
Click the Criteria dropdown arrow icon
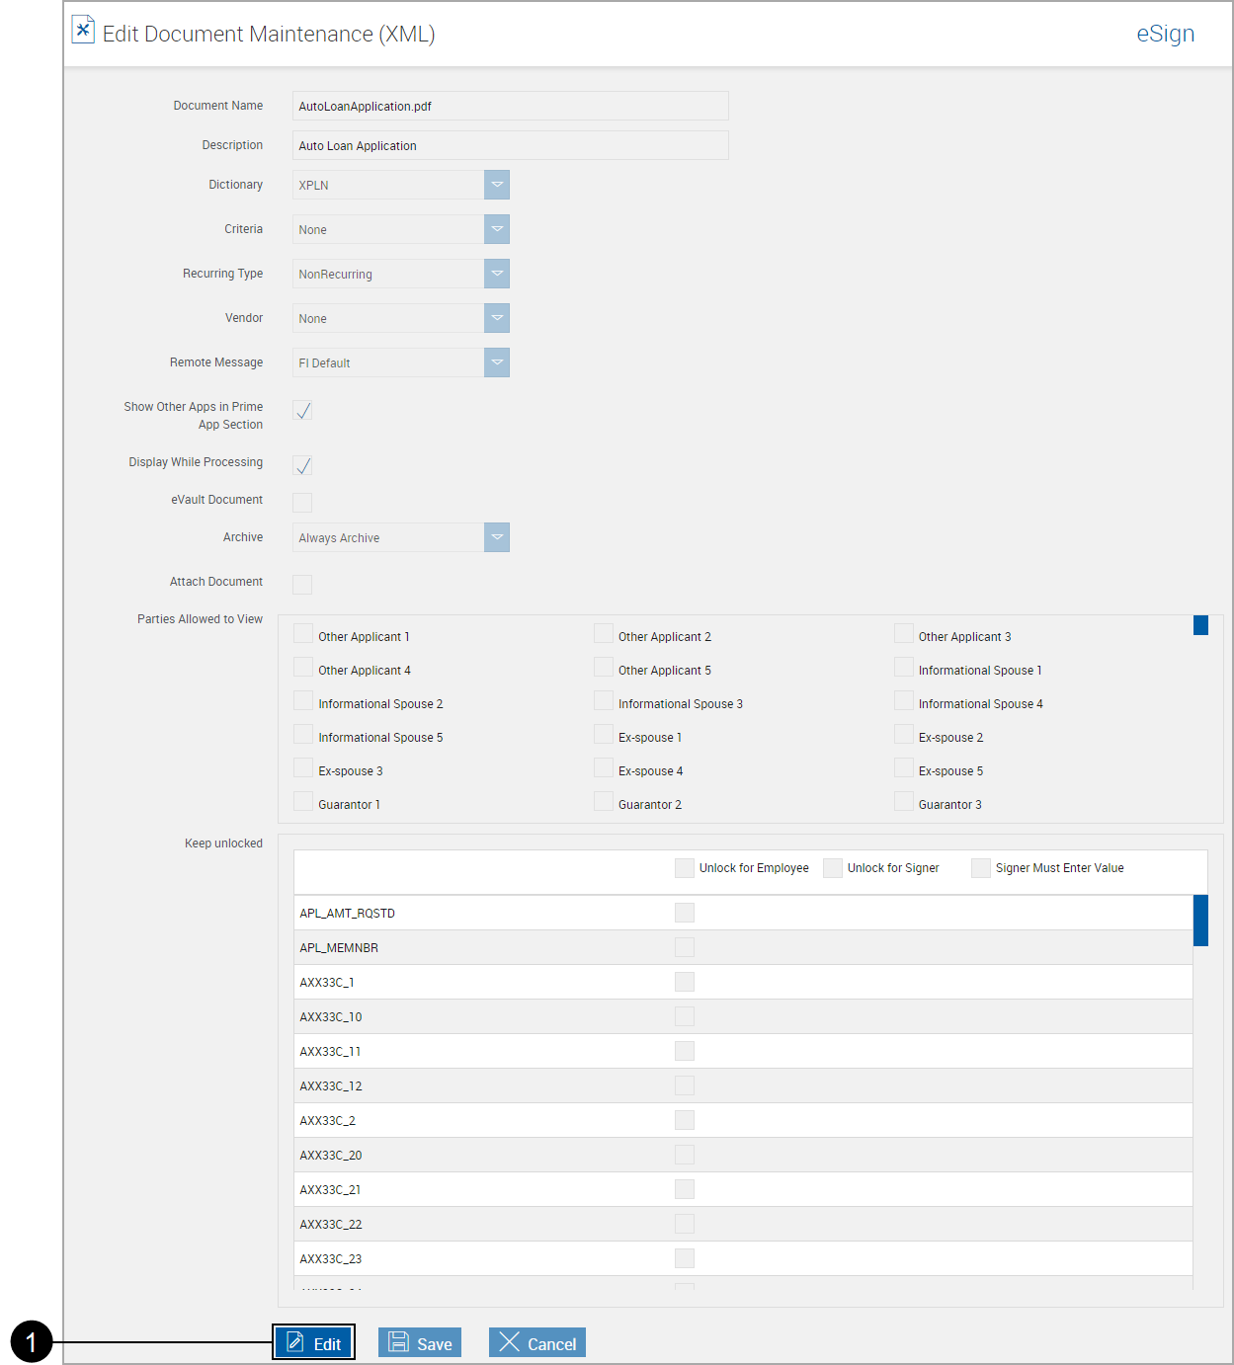click(497, 229)
